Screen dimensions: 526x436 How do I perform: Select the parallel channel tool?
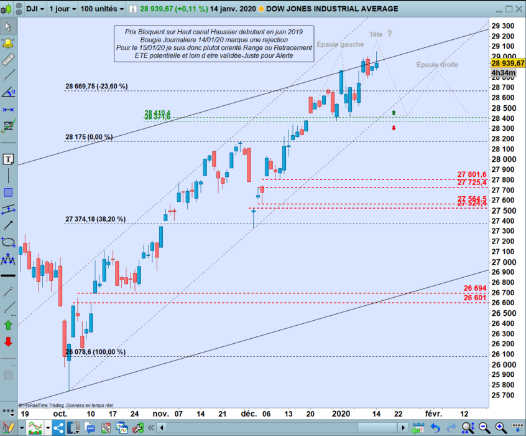[8, 209]
